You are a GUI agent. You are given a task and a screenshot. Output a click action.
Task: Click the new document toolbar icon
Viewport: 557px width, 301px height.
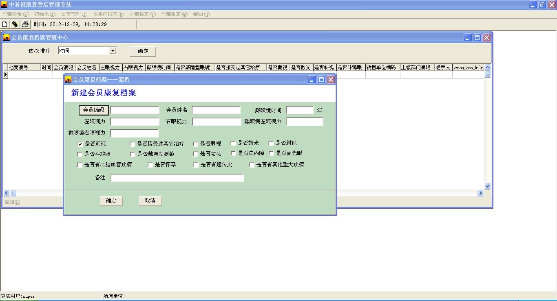5,24
